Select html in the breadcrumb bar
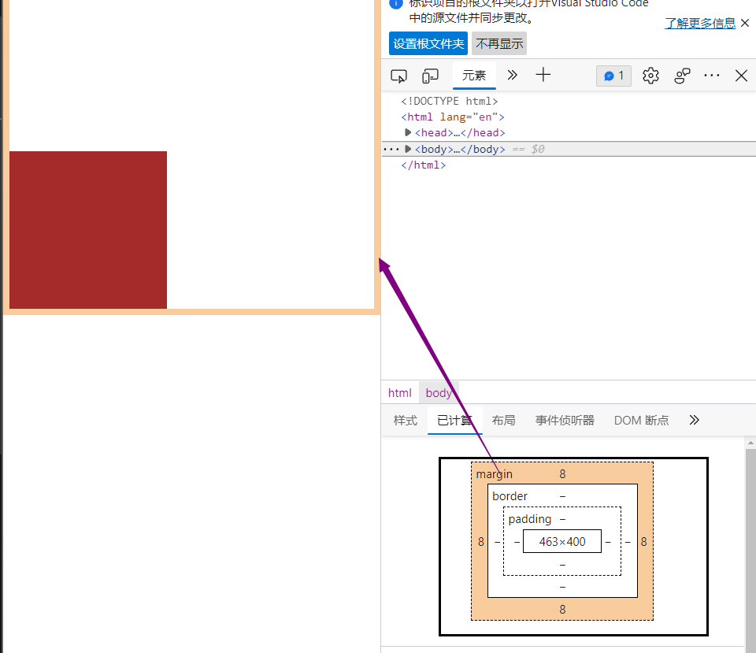 (x=400, y=393)
